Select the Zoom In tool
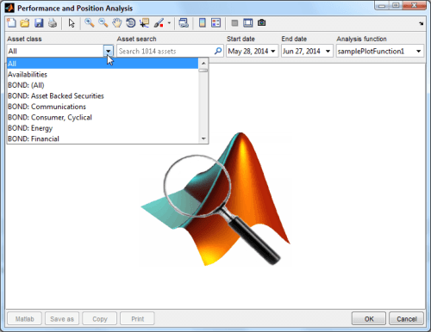Screen dimensions: 431x332 [90, 23]
